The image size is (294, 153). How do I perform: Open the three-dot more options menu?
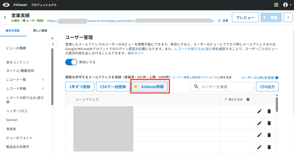(x=288, y=17)
